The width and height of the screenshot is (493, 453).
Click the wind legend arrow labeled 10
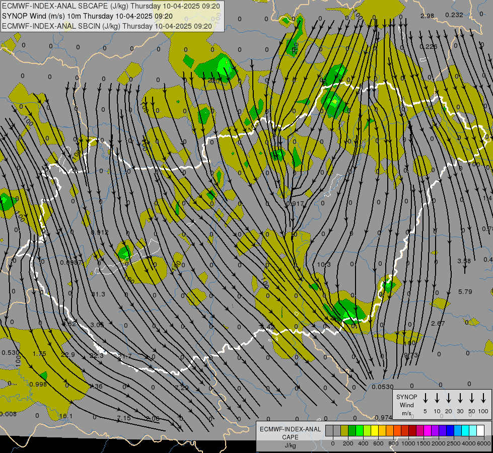pos(437,398)
